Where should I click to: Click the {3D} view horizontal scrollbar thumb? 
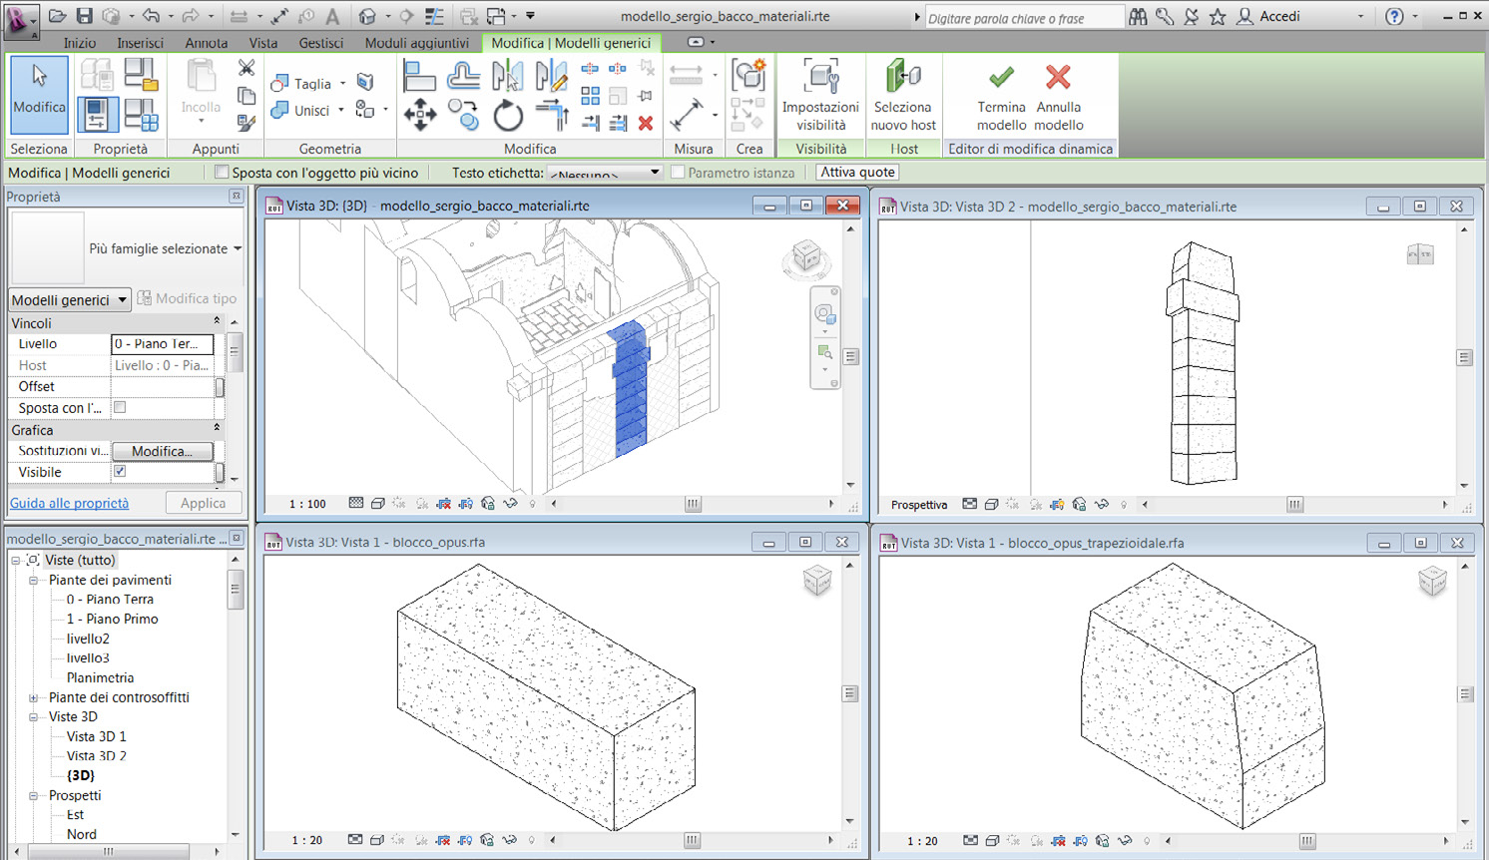tap(693, 504)
